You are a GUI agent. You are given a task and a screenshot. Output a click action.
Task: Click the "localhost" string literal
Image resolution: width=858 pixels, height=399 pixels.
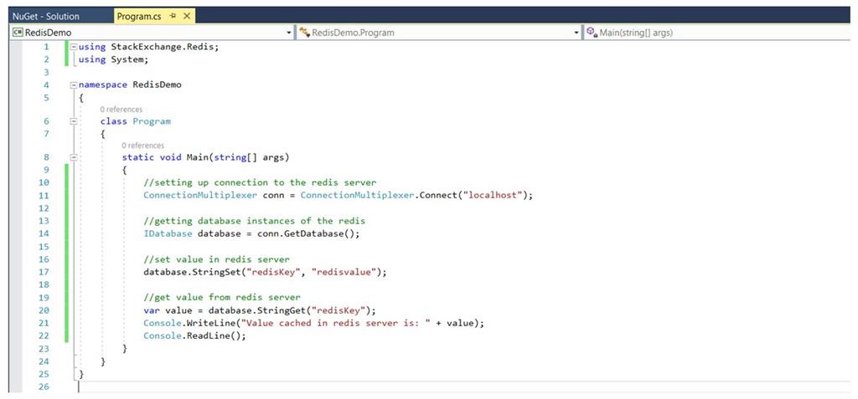(491, 195)
